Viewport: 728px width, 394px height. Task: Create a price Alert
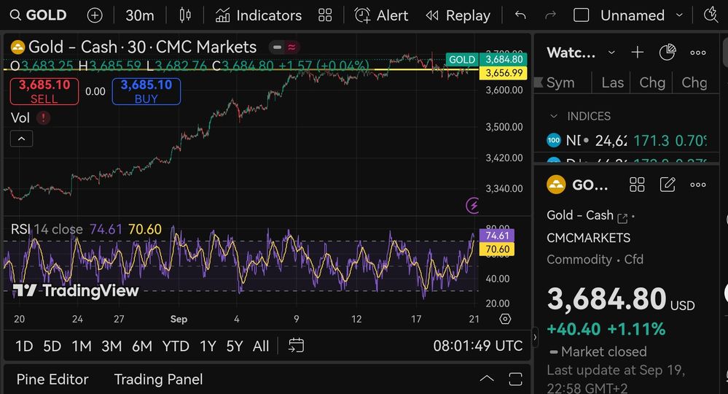(381, 15)
